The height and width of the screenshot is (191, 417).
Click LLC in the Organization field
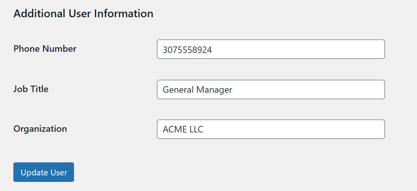[196, 130]
